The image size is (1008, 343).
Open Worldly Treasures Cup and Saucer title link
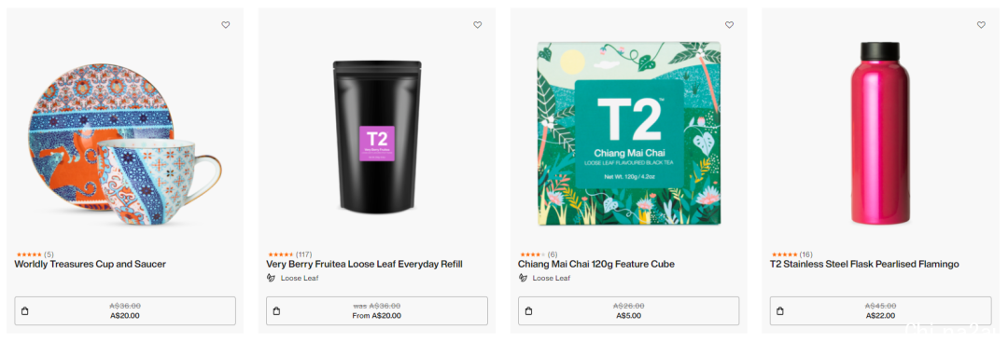tap(90, 264)
